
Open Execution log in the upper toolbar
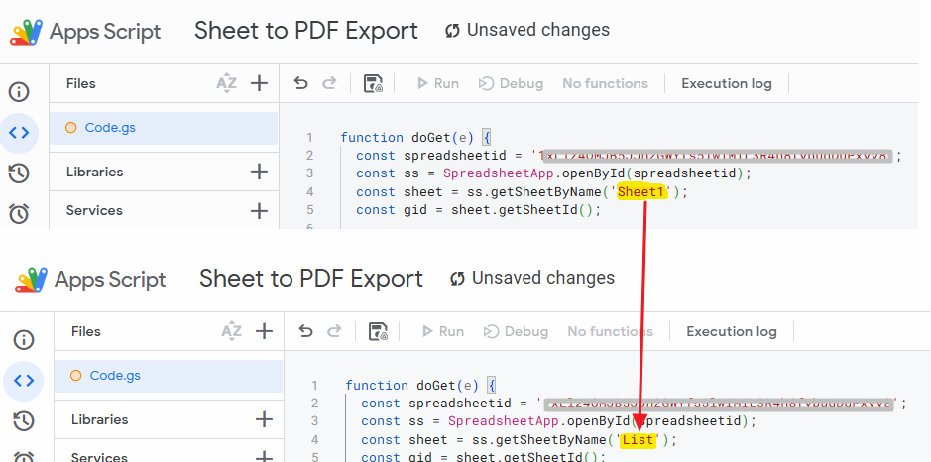[726, 83]
